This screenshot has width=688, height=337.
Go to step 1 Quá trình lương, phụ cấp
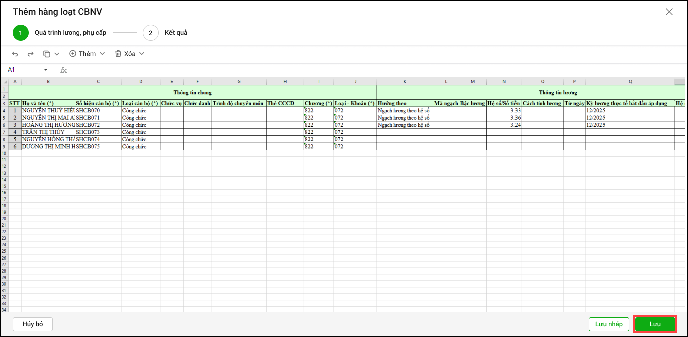pos(21,33)
